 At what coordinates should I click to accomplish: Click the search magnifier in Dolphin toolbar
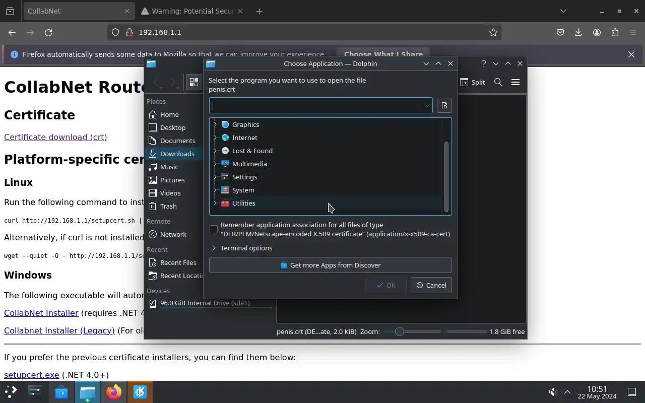point(498,82)
